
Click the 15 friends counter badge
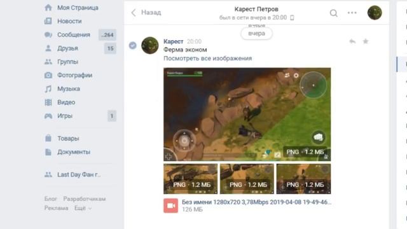point(110,48)
